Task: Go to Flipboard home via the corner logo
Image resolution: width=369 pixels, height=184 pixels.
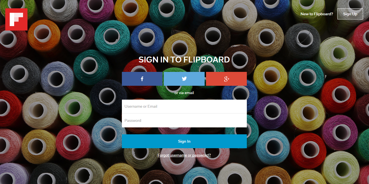Action: pos(16,19)
